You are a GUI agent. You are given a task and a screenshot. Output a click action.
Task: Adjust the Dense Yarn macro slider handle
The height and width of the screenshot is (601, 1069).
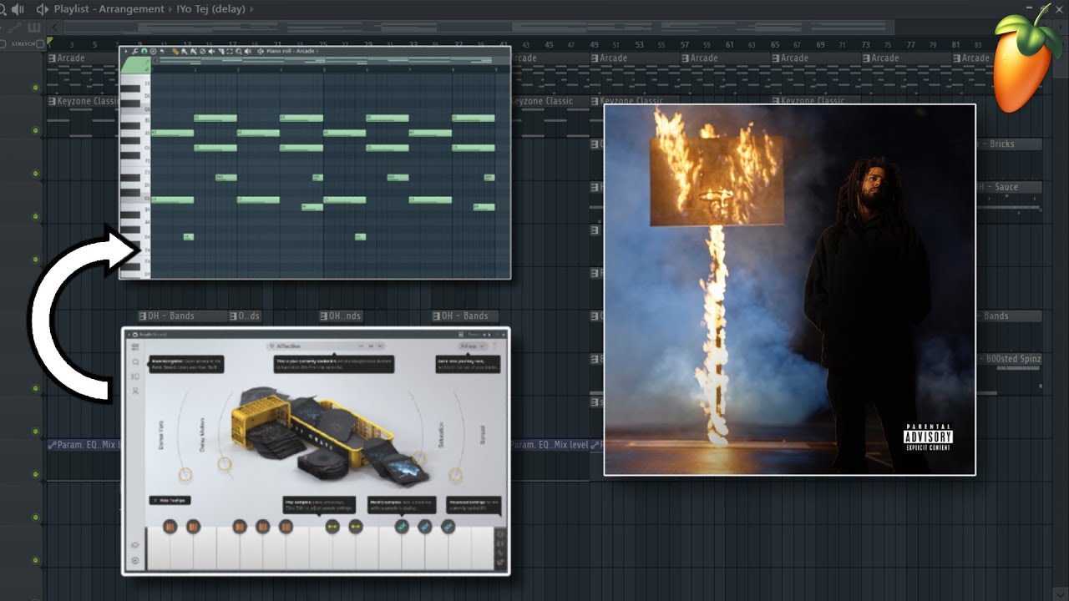tap(185, 474)
